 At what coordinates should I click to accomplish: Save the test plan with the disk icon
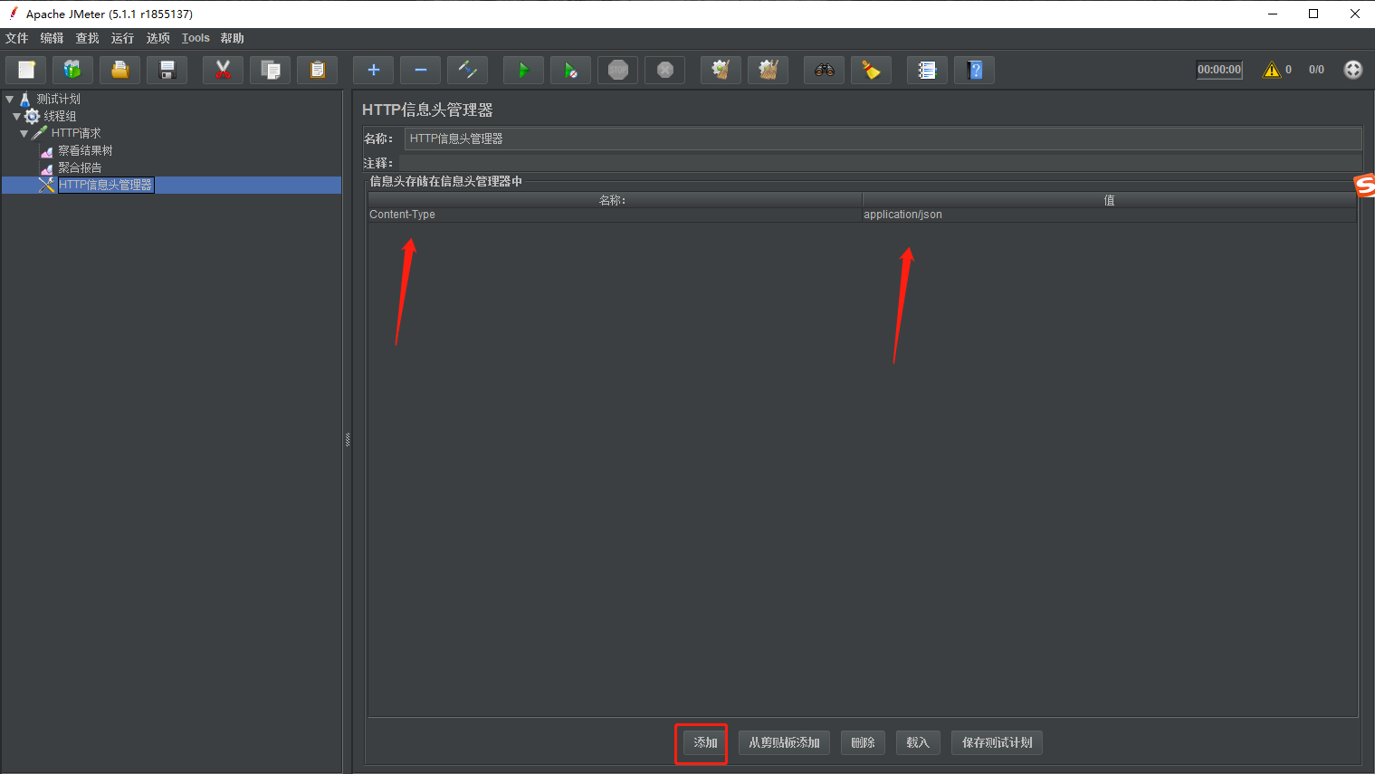pyautogui.click(x=167, y=70)
